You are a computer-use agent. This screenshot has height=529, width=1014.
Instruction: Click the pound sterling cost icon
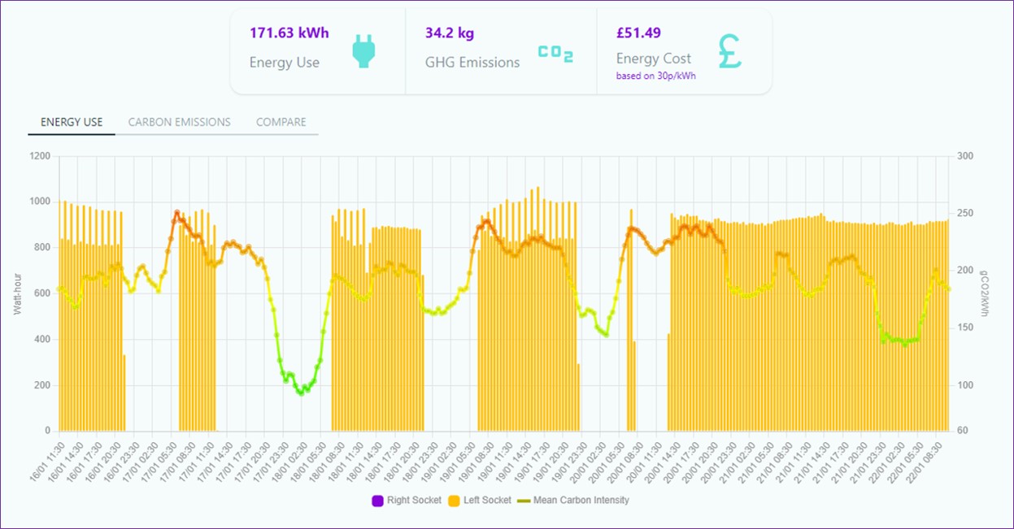(x=730, y=50)
